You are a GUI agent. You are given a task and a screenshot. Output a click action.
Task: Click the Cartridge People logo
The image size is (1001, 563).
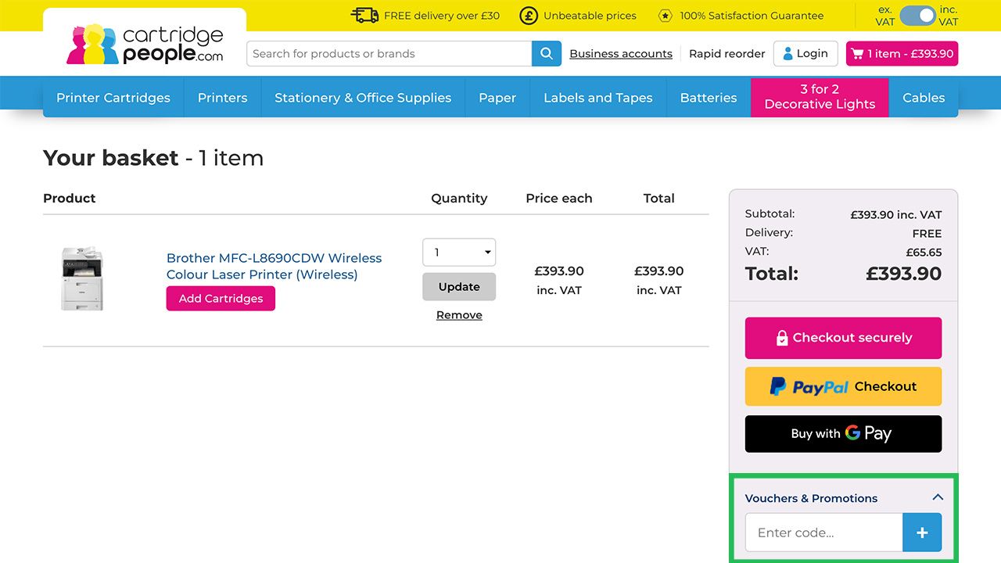pos(145,45)
